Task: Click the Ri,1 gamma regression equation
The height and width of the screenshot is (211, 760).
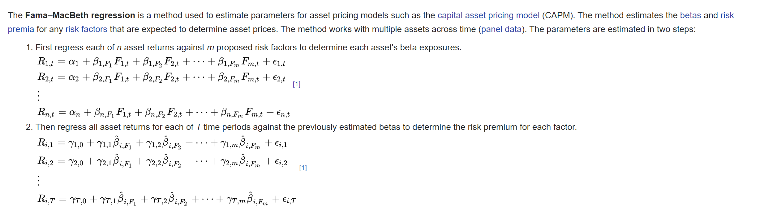Action: click(x=162, y=143)
